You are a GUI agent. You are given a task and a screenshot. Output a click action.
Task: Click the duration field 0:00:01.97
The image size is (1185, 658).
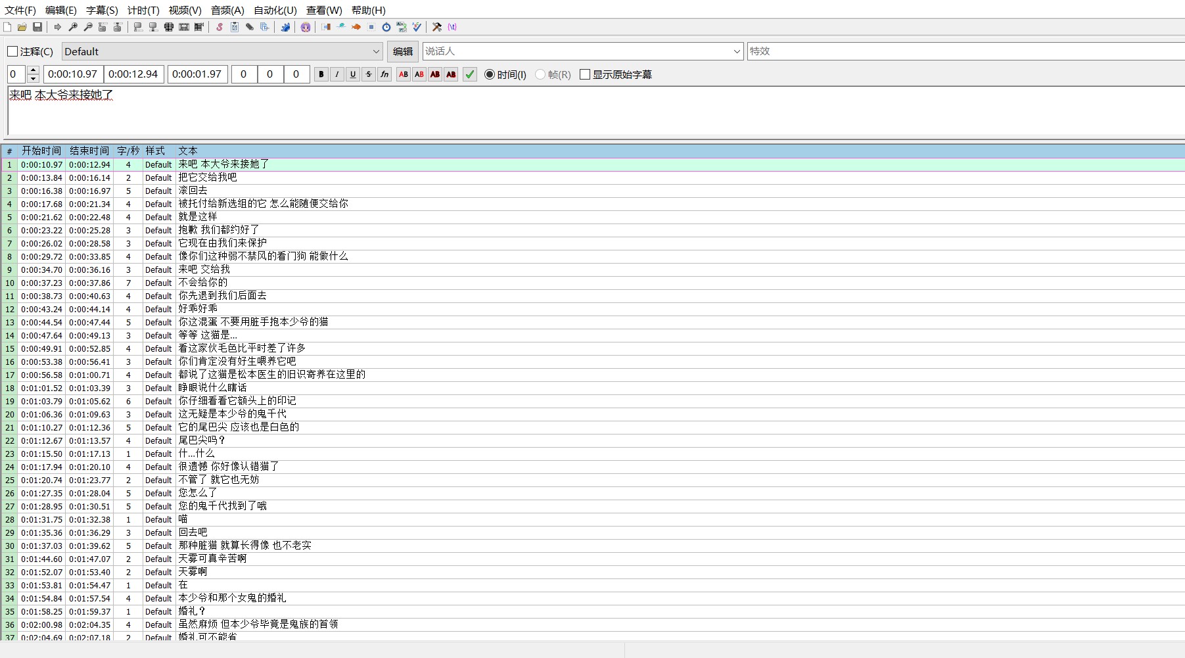[197, 74]
